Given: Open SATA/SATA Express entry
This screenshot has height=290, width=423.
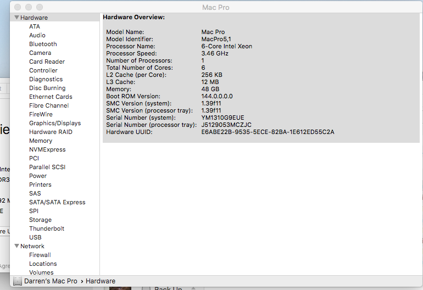Looking at the screenshot, I should pyautogui.click(x=57, y=202).
